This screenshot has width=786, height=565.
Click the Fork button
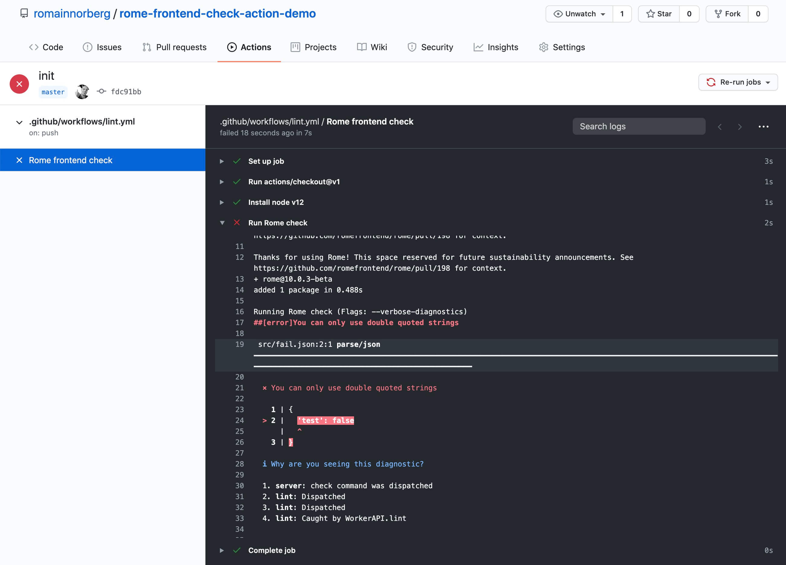click(727, 14)
